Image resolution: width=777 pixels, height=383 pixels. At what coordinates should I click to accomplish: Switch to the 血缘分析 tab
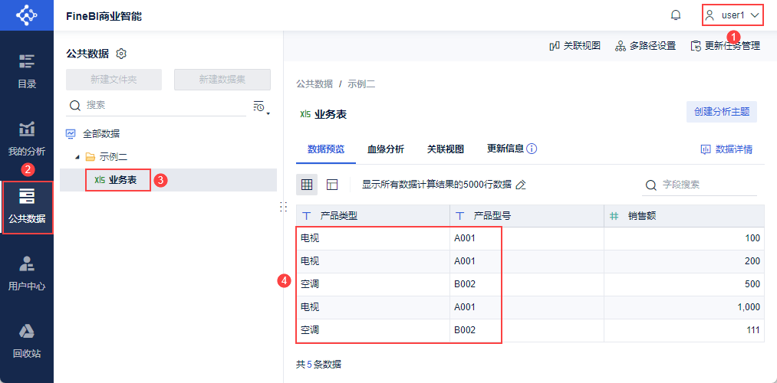(x=386, y=149)
